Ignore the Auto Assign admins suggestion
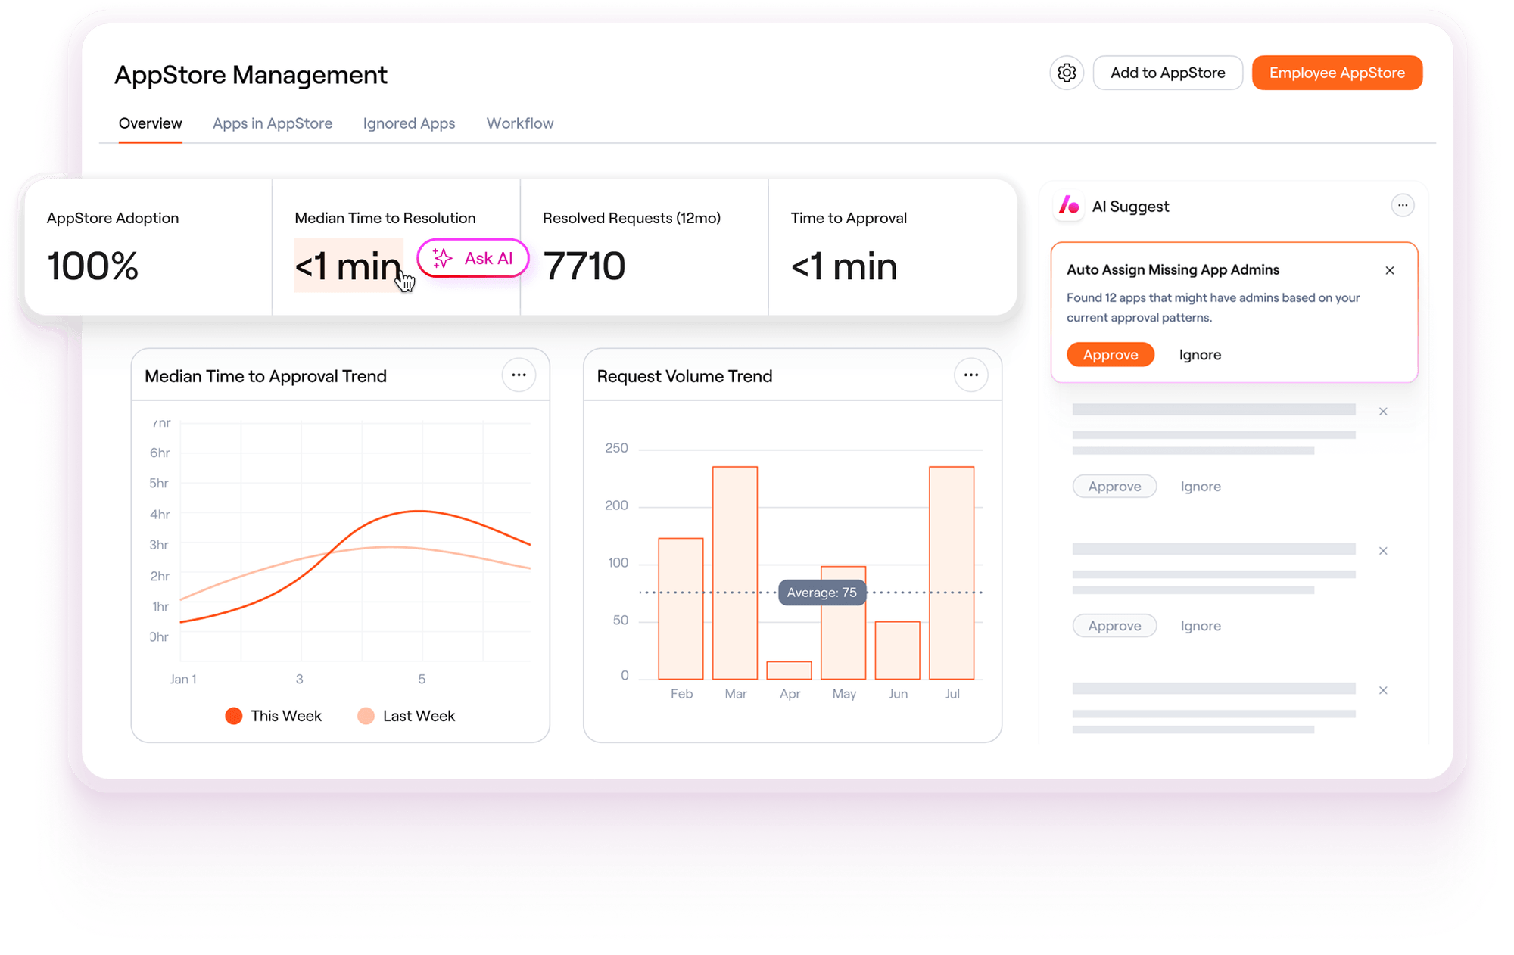This screenshot has height=955, width=1514. pos(1200,355)
